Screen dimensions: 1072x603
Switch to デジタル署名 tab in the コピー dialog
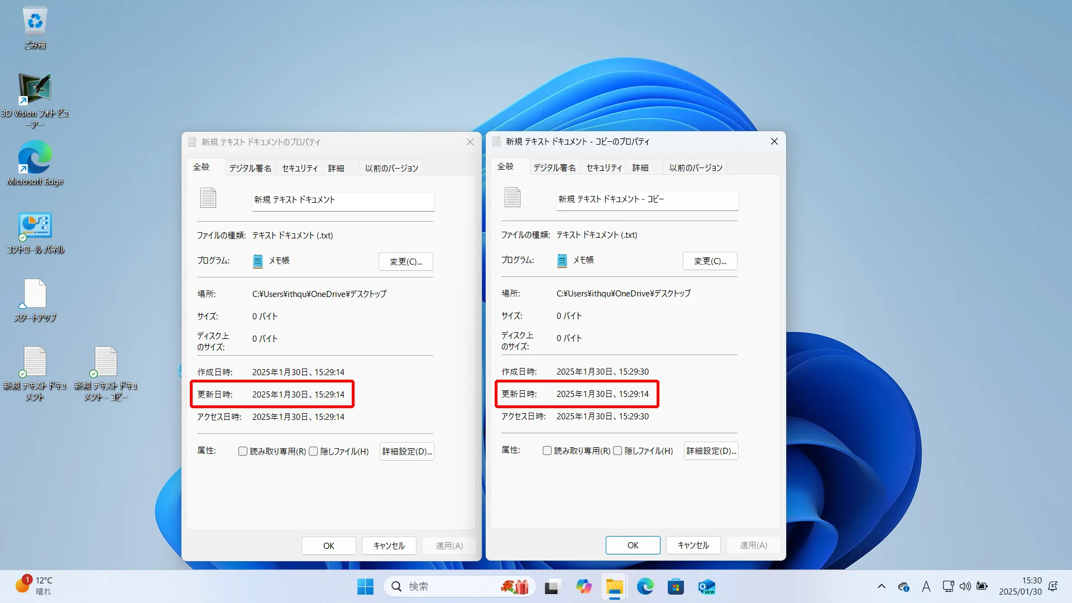pyautogui.click(x=554, y=167)
